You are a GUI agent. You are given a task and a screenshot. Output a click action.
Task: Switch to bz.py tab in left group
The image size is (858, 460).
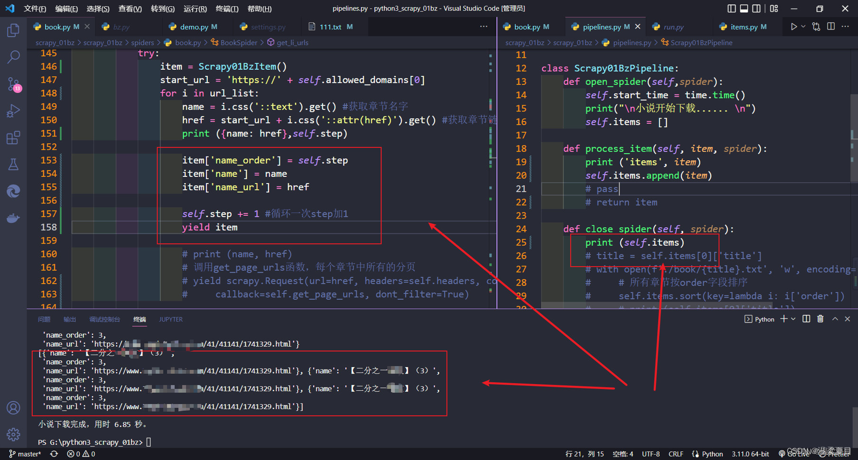(121, 27)
